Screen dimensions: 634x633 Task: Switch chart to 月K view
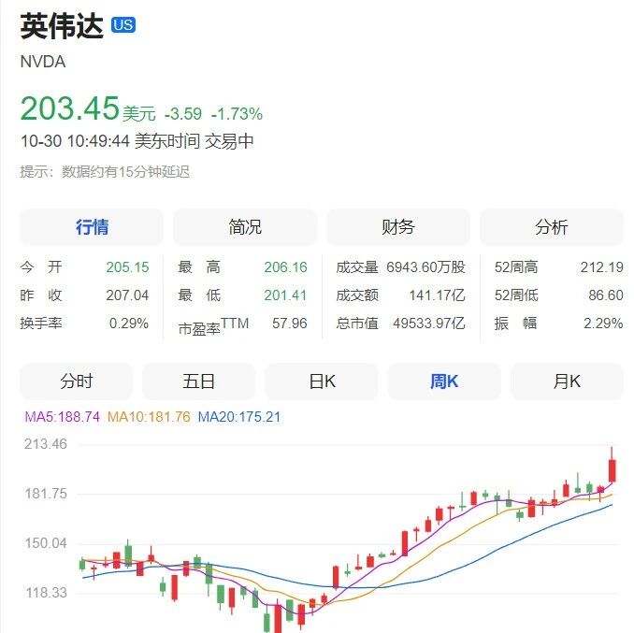coord(567,381)
